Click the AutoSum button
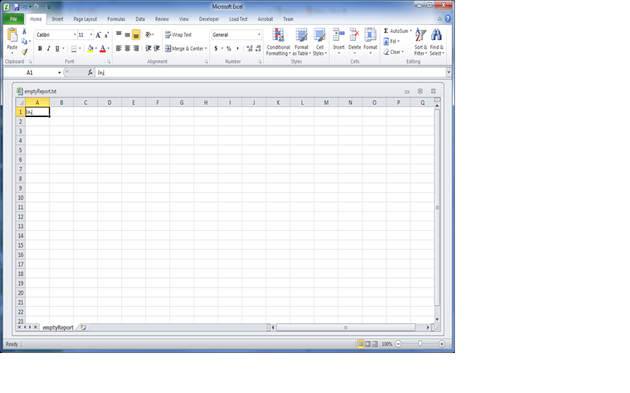 [x=397, y=31]
